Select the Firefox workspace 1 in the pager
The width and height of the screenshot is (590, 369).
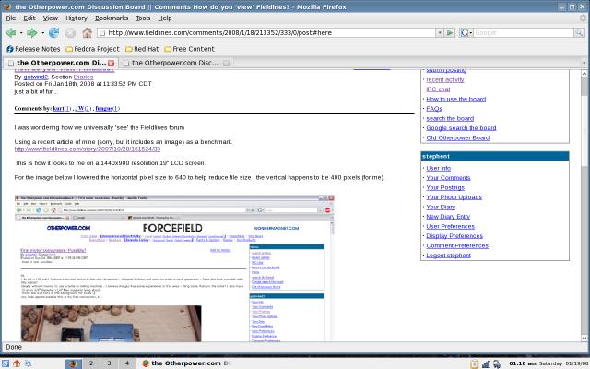point(74,363)
